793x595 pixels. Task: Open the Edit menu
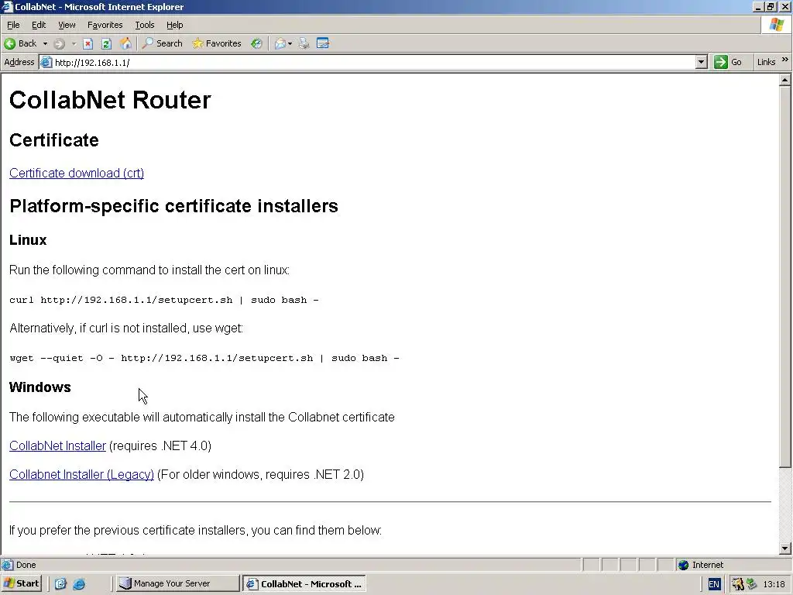coord(39,25)
